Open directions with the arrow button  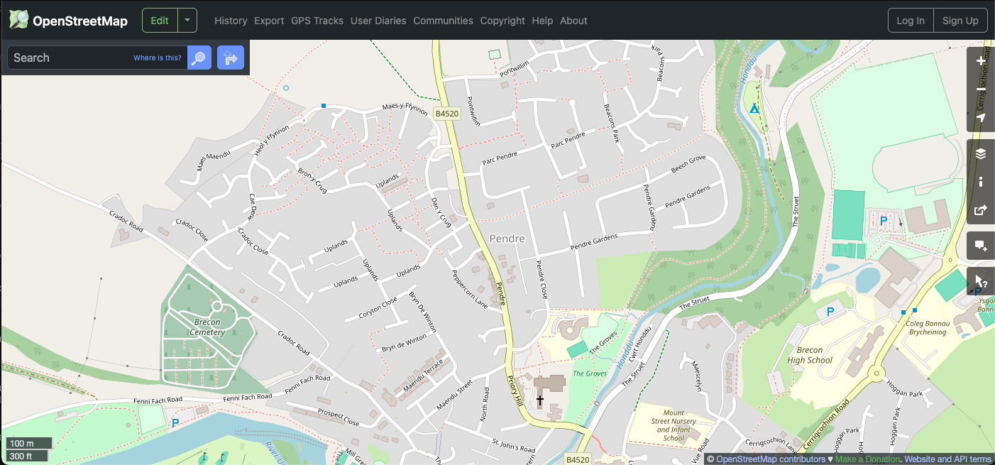(231, 58)
